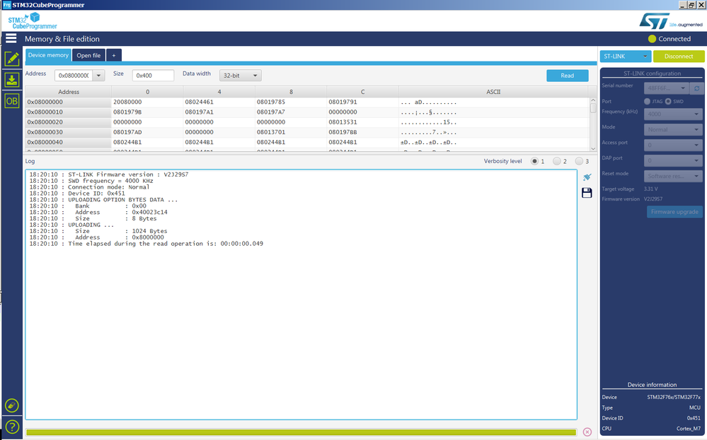
Task: Open the ST-LINK interface dropdown
Action: click(626, 57)
